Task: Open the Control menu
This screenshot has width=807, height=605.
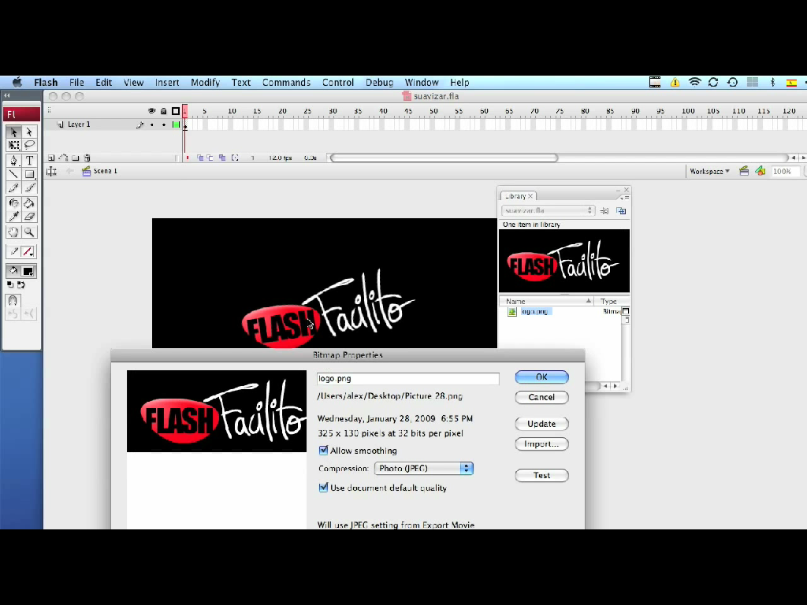Action: [338, 82]
